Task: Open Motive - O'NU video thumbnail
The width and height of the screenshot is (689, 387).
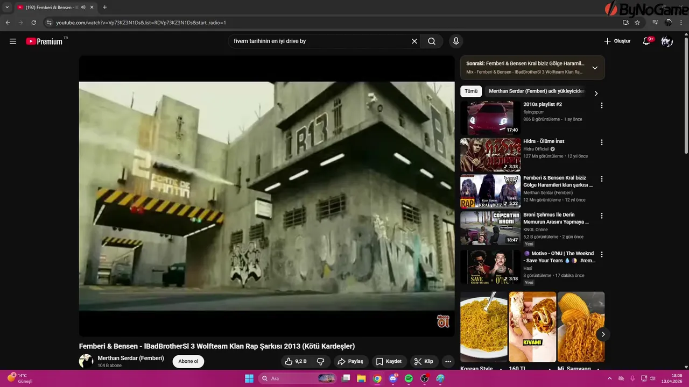Action: [490, 267]
